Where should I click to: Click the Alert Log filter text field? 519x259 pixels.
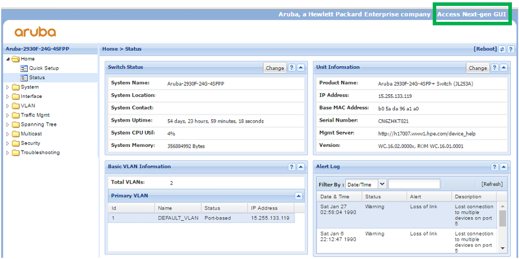(414, 184)
